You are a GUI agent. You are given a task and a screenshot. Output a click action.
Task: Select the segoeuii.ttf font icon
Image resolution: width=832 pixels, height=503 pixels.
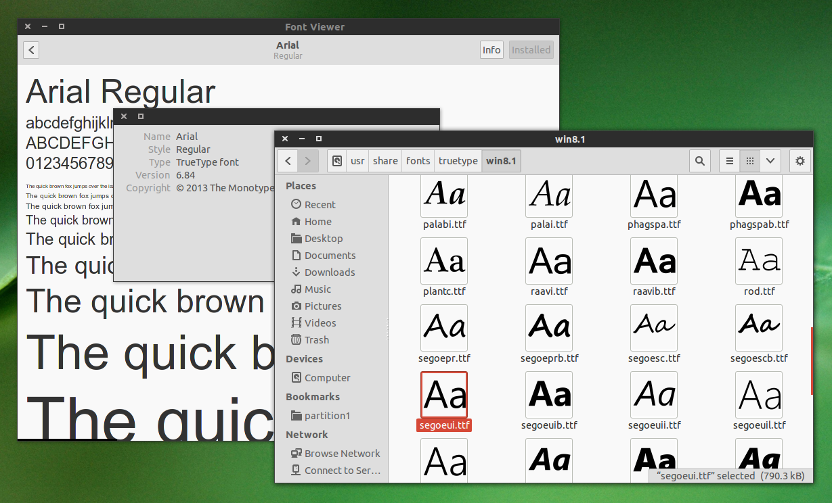click(x=654, y=395)
